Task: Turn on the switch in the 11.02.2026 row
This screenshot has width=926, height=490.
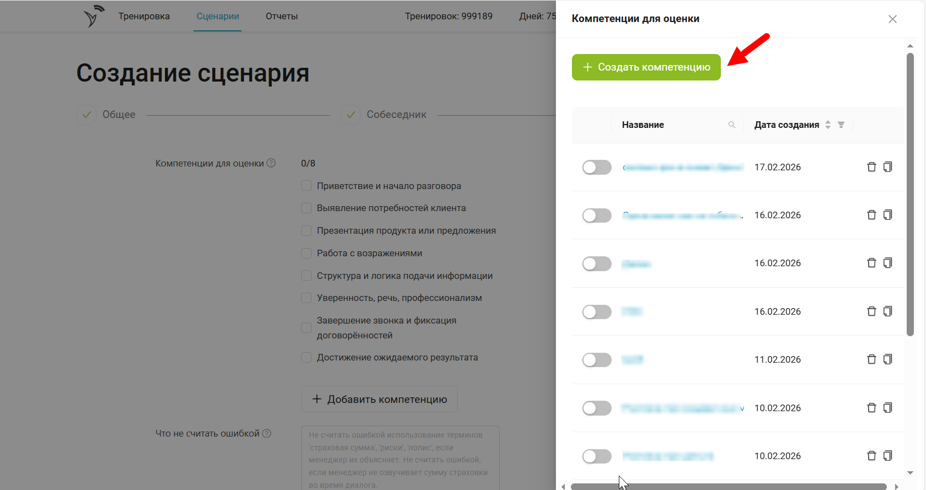Action: click(597, 360)
